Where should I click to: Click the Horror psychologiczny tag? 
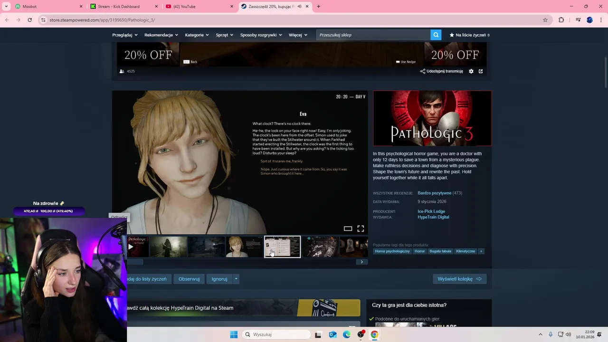(x=392, y=251)
